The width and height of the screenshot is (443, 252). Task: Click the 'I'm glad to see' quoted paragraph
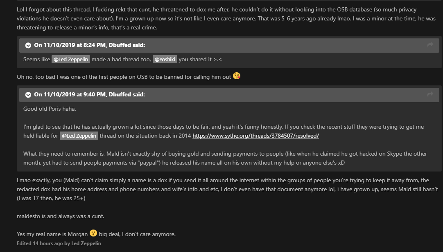(223, 131)
